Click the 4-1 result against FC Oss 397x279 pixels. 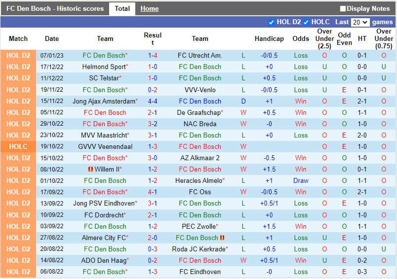(x=153, y=192)
